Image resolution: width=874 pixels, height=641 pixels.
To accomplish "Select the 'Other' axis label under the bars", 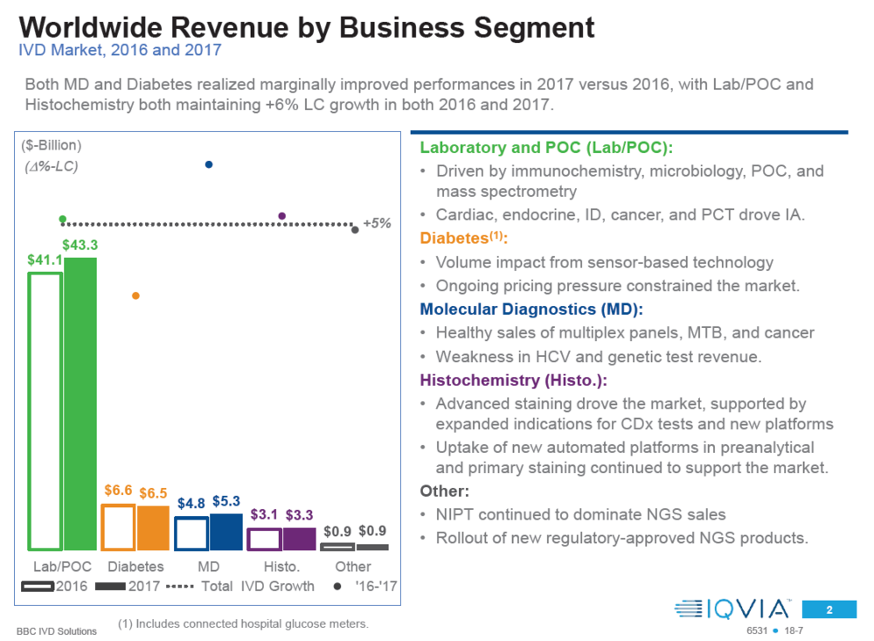I will 353,567.
